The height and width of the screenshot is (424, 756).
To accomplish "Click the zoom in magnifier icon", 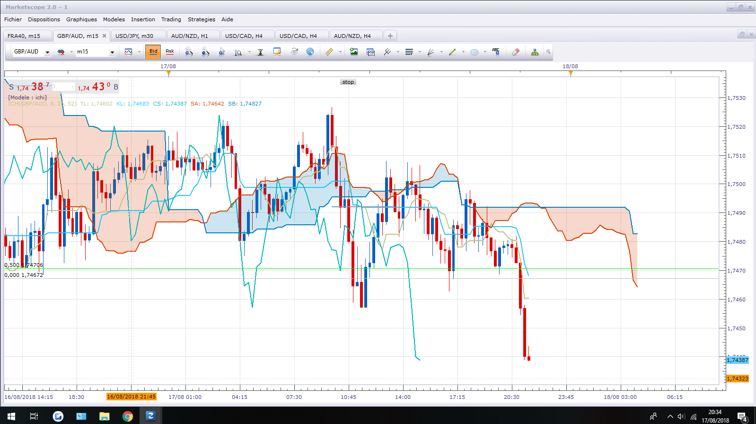I will click(x=189, y=52).
